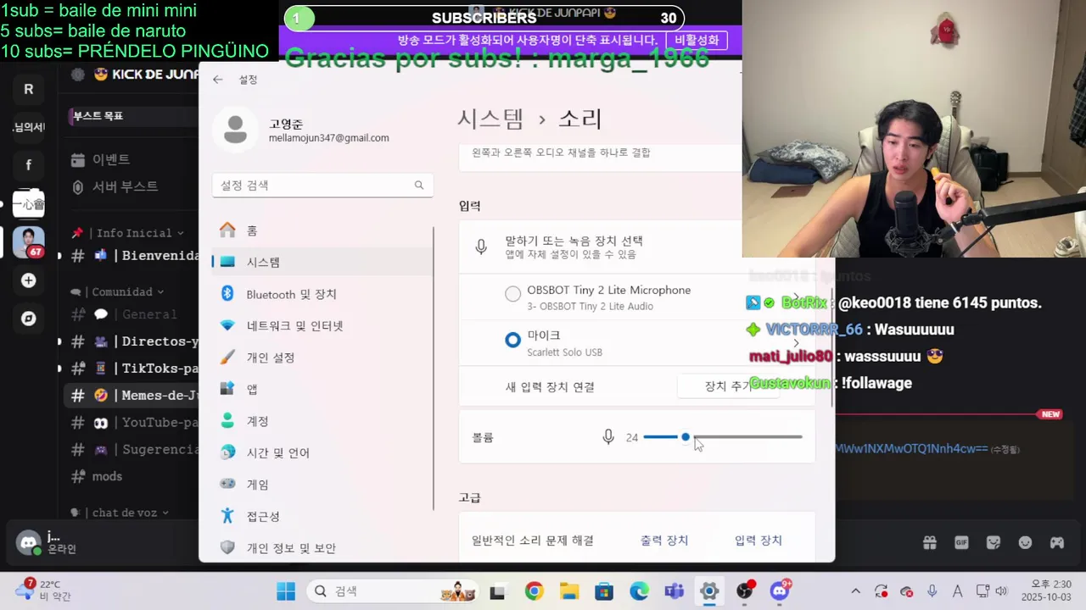This screenshot has height=610, width=1086.
Task: Open Memes-de-J channel in Discord
Action: tap(133, 396)
